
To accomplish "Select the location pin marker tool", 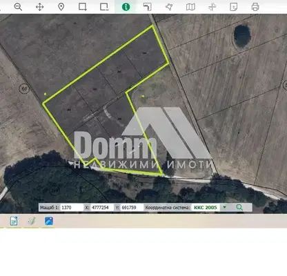I will coord(61,7).
